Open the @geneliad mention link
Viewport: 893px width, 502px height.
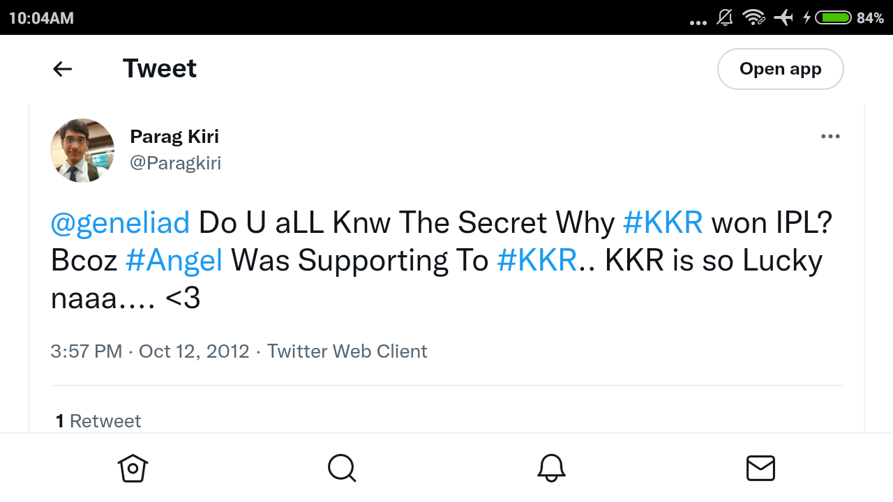pos(120,223)
